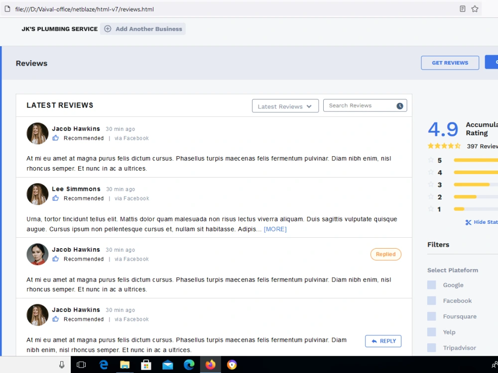Check the Facebook platform filter

click(431, 300)
